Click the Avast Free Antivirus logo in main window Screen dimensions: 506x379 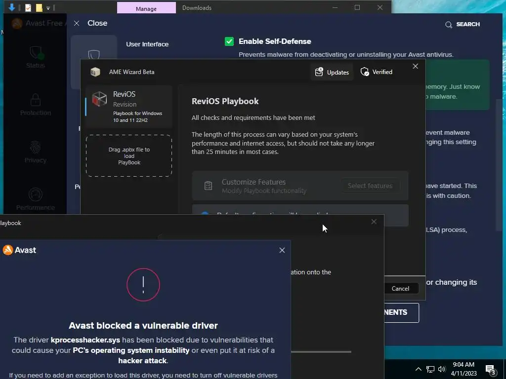point(17,23)
